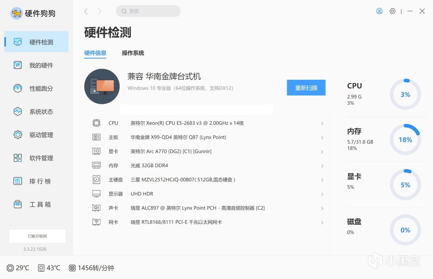Click the 声卡 sound card icon
This screenshot has height=279, width=433.
(96, 208)
